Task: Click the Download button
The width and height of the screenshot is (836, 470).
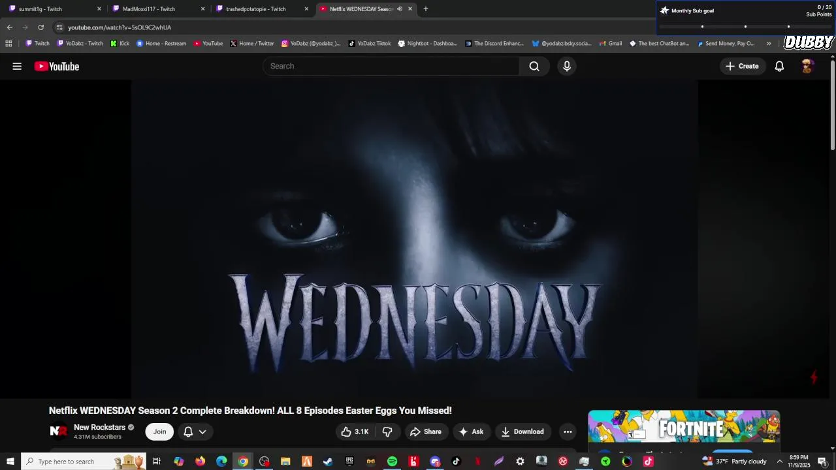Action: [522, 431]
